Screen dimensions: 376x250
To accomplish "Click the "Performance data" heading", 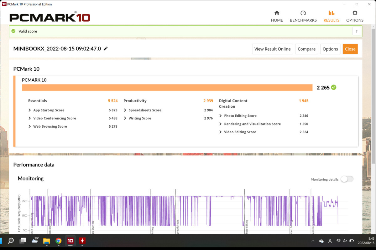I will 34,165.
